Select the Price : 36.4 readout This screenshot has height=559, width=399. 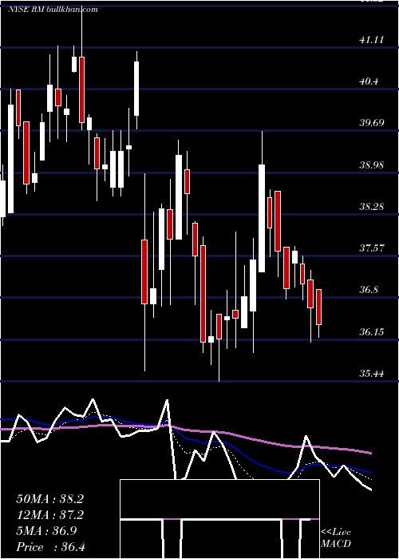coord(50,547)
